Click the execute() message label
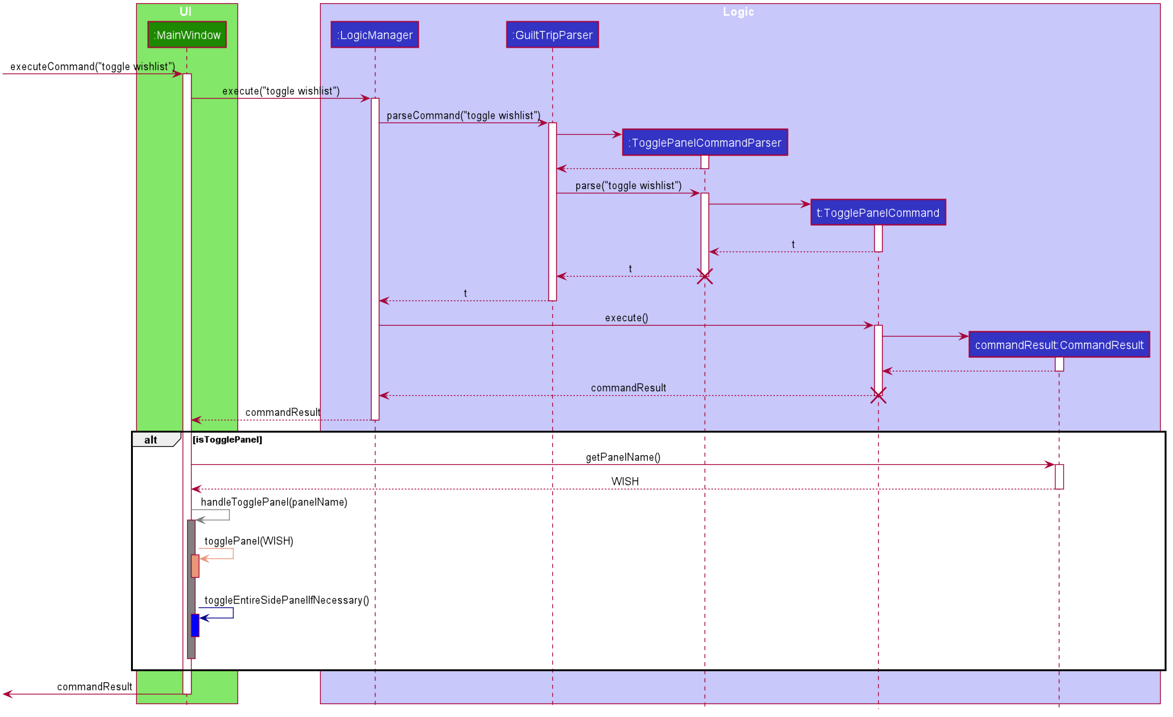The image size is (1173, 717). 627,318
